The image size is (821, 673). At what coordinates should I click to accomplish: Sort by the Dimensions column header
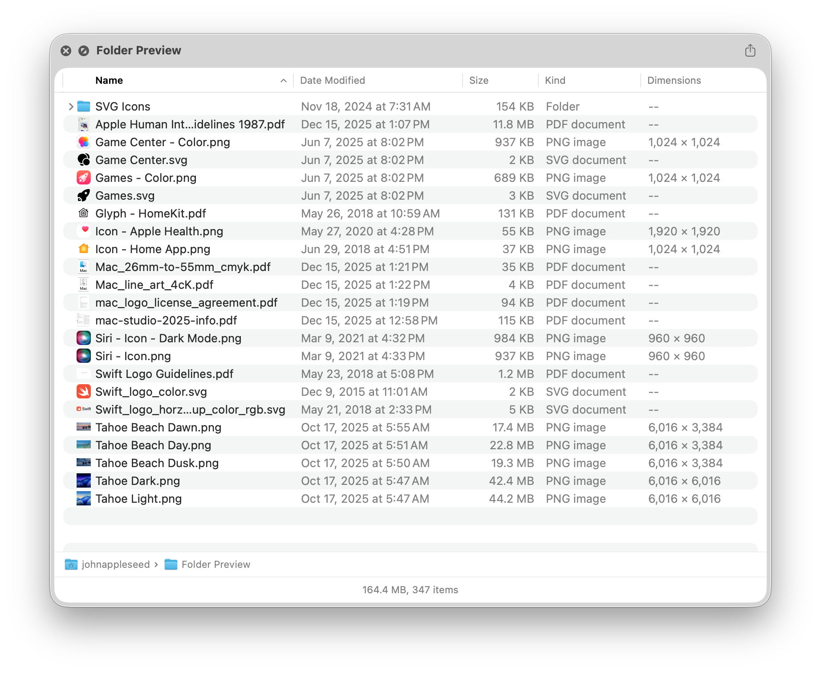[674, 81]
